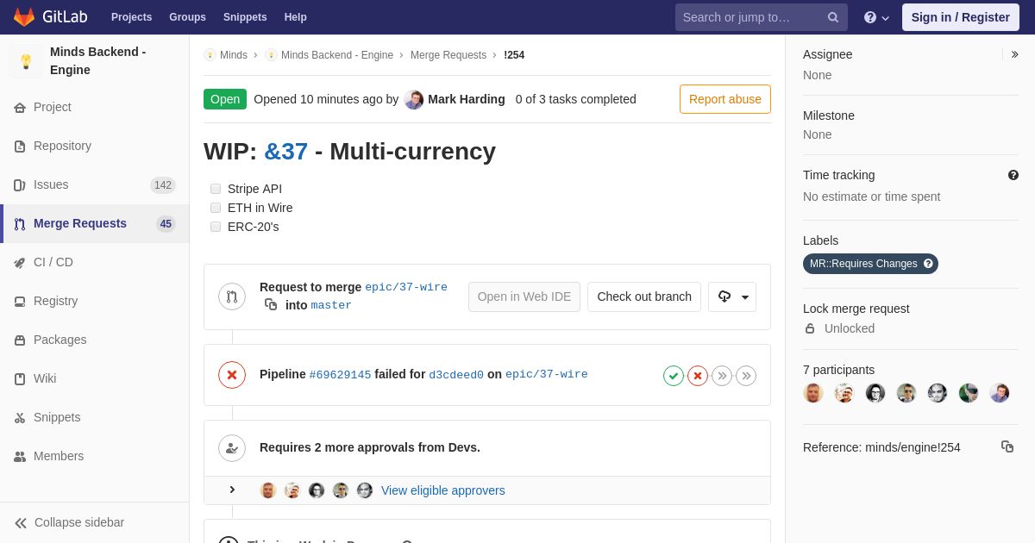Click the failed pipeline status icon
1035x543 pixels.
pos(232,375)
